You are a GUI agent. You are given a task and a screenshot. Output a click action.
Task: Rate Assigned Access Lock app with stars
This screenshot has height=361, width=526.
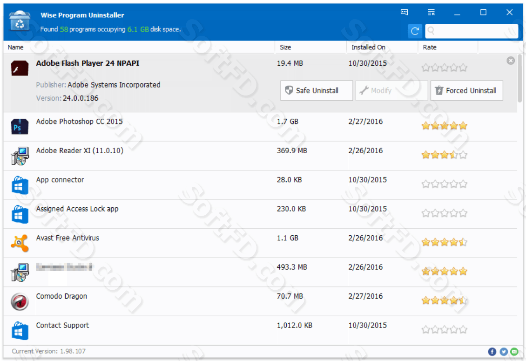click(x=444, y=213)
